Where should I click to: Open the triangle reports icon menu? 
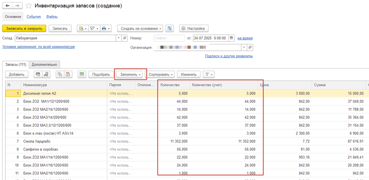pyautogui.click(x=94, y=28)
